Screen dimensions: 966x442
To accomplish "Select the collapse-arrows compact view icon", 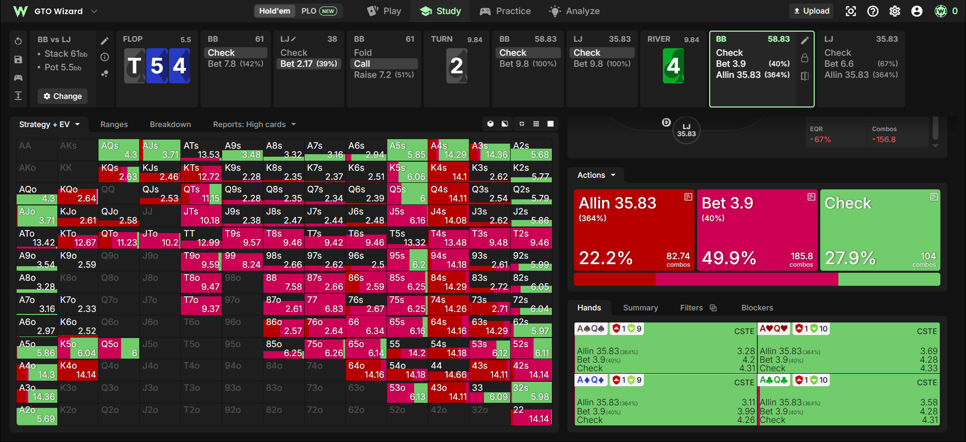I will [522, 124].
